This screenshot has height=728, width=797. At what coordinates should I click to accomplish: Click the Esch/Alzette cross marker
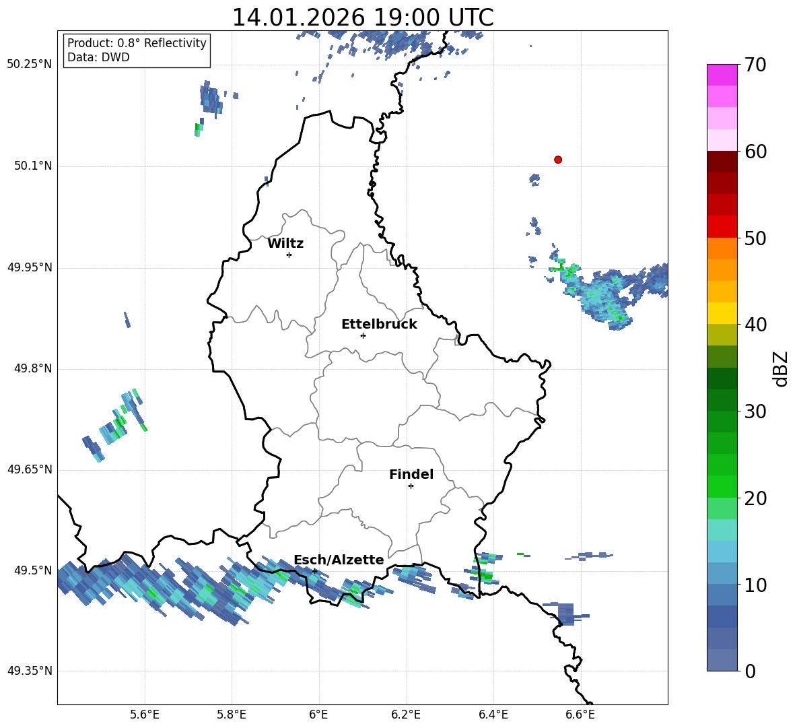click(314, 571)
